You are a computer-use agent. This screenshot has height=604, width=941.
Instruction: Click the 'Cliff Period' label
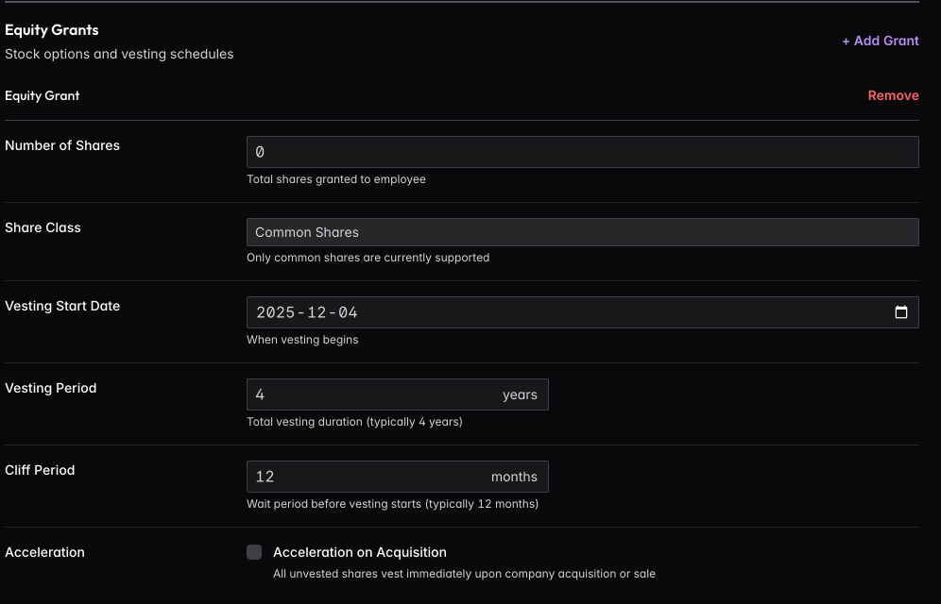click(x=40, y=470)
